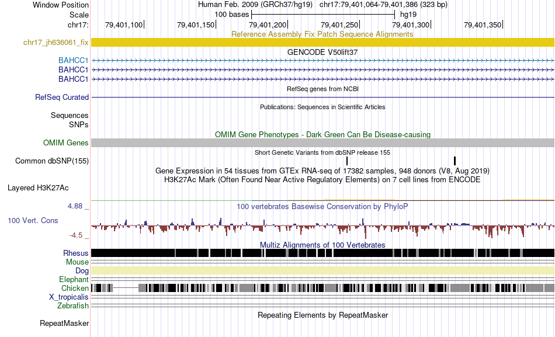Viewport: 555px width, 337px height.
Task: Click the OMIM Genes track label
Action: 66,143
